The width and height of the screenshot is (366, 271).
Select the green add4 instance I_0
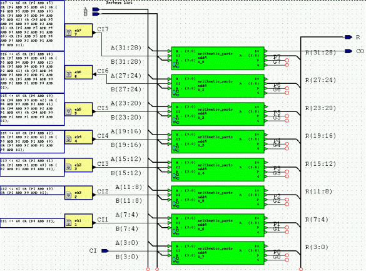pyautogui.click(x=218, y=58)
